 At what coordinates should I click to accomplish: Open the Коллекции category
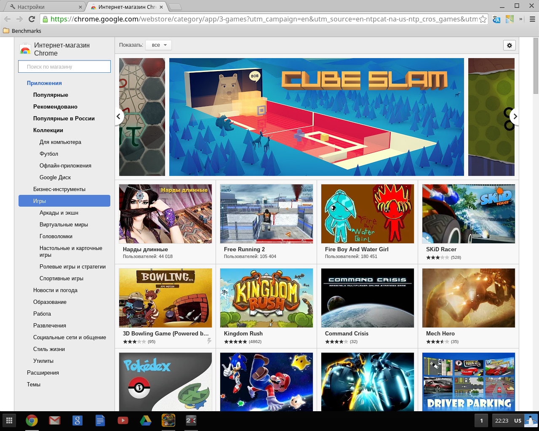pos(48,130)
